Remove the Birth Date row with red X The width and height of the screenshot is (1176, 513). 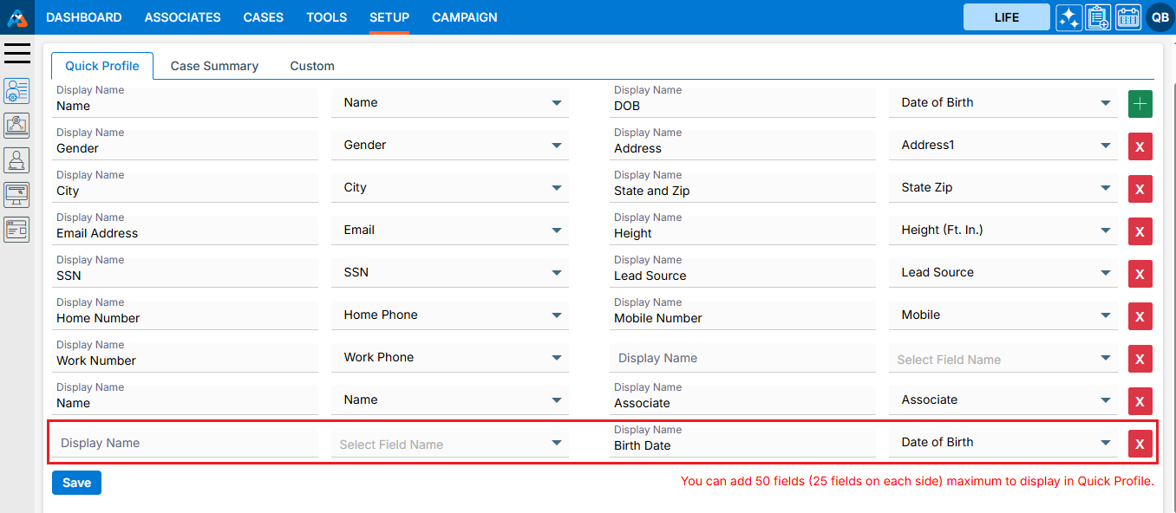[x=1140, y=444]
